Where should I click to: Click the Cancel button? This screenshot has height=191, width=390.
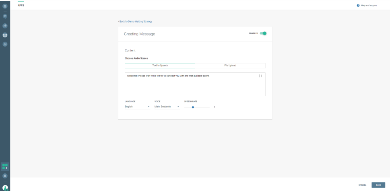point(362,185)
